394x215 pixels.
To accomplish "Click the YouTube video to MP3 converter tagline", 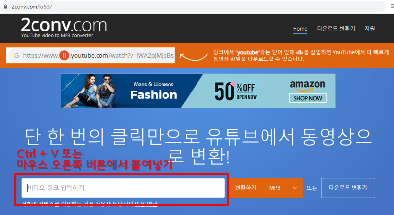I will [x=57, y=35].
